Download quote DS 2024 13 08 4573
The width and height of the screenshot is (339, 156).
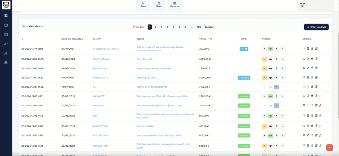click(x=312, y=115)
